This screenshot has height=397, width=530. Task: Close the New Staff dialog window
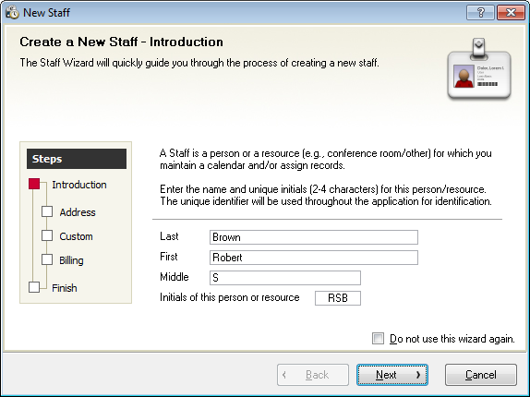[x=511, y=13]
